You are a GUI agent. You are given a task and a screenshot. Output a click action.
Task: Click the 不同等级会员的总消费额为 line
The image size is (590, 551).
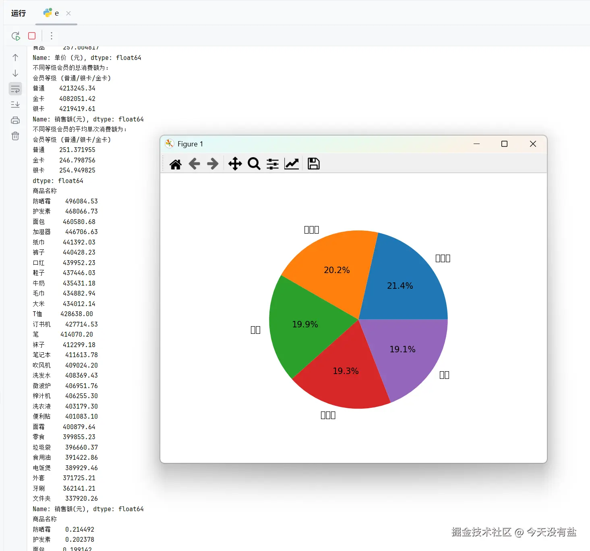pyautogui.click(x=70, y=68)
